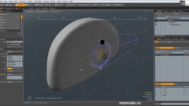The width and height of the screenshot is (189, 106).
Task: Toggle visibility of DeformMesh scene item
Action: tap(156, 18)
